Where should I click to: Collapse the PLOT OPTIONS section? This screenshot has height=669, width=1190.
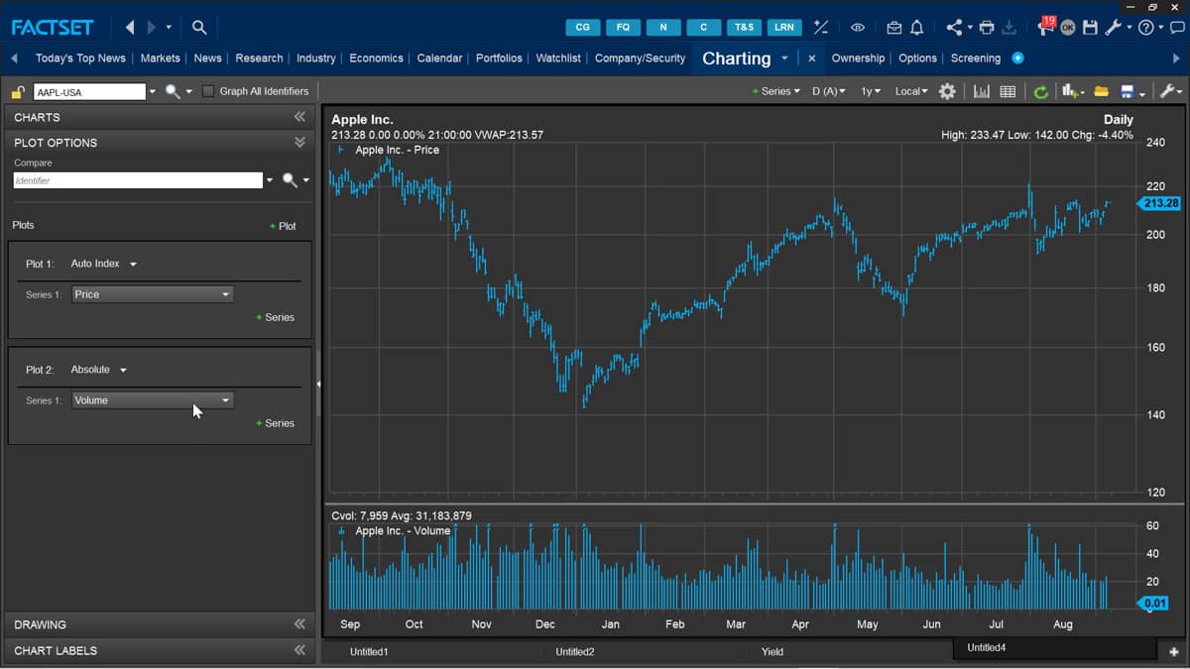(299, 143)
